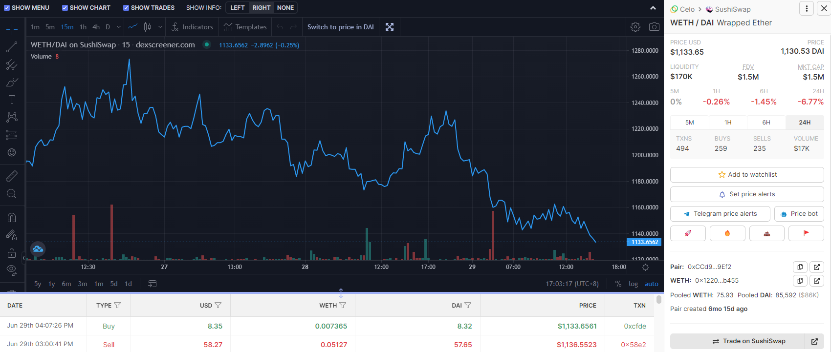Viewport: 831px width, 352px height.
Task: Select the text annotation tool
Action: 12,100
